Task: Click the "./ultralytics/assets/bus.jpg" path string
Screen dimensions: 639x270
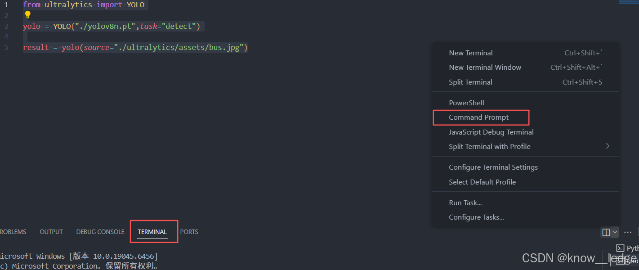Action: tap(179, 48)
